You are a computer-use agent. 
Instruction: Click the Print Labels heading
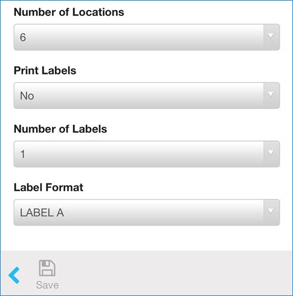coord(45,70)
